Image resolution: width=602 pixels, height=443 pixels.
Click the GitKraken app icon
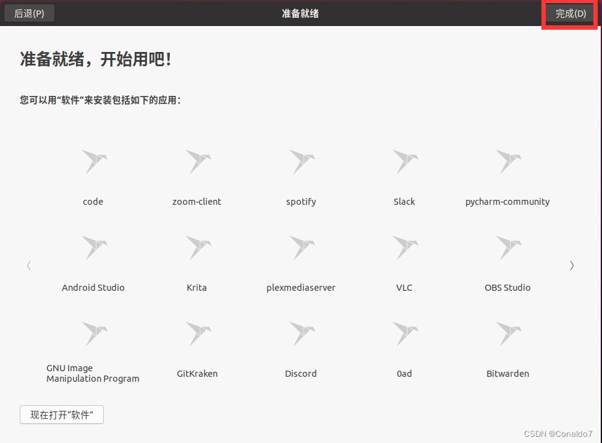pos(198,333)
